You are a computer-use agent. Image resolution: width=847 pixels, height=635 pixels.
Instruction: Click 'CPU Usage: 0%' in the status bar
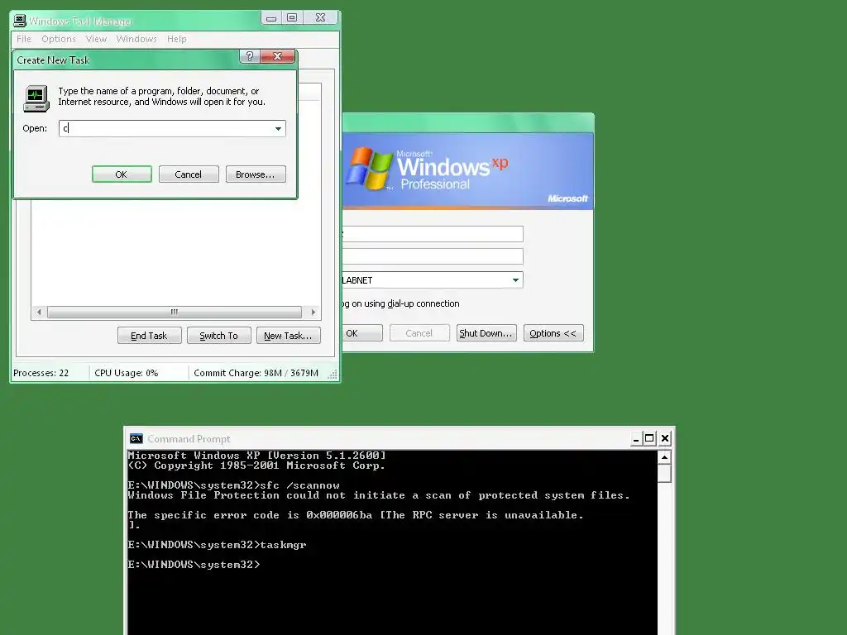tap(127, 373)
